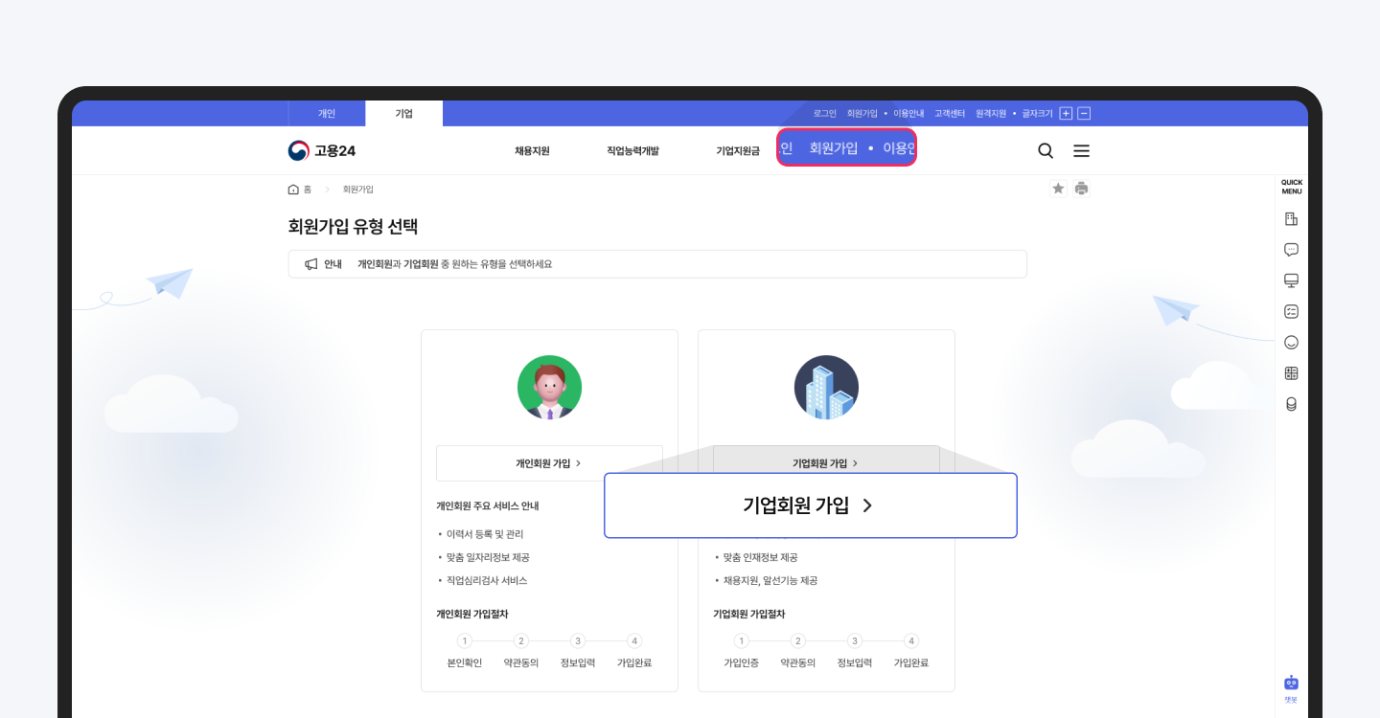Screen dimensions: 1380x718
Task: Click 약관동의 under 개인회원 가입절차
Action: (x=521, y=662)
